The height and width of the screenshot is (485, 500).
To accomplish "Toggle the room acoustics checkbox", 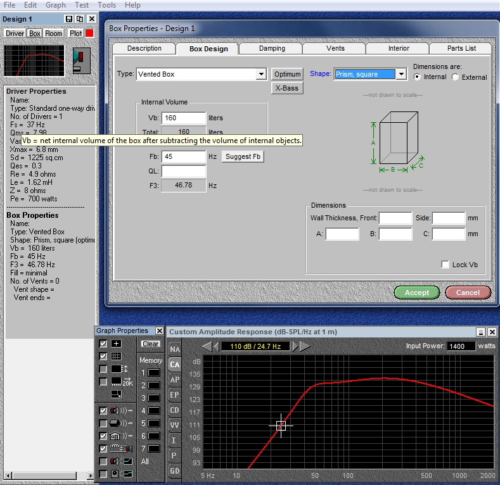I will click(x=103, y=436).
